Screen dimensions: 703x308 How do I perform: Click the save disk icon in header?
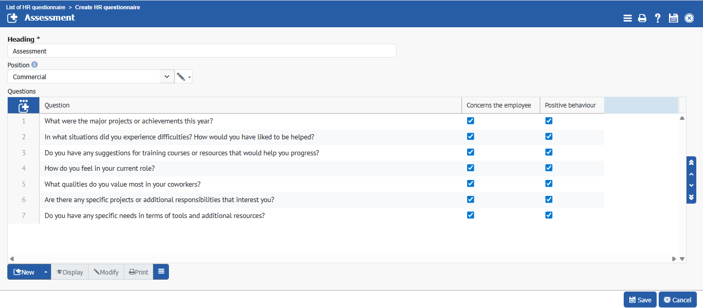(x=673, y=19)
